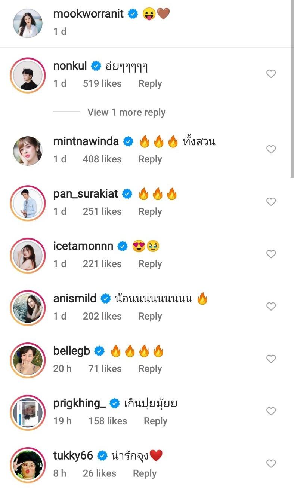
Task: Like tukky66's comment via heart icon
Action: (271, 464)
